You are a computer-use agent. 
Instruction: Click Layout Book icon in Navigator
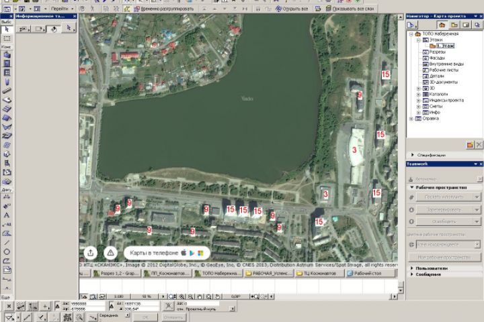(466, 25)
